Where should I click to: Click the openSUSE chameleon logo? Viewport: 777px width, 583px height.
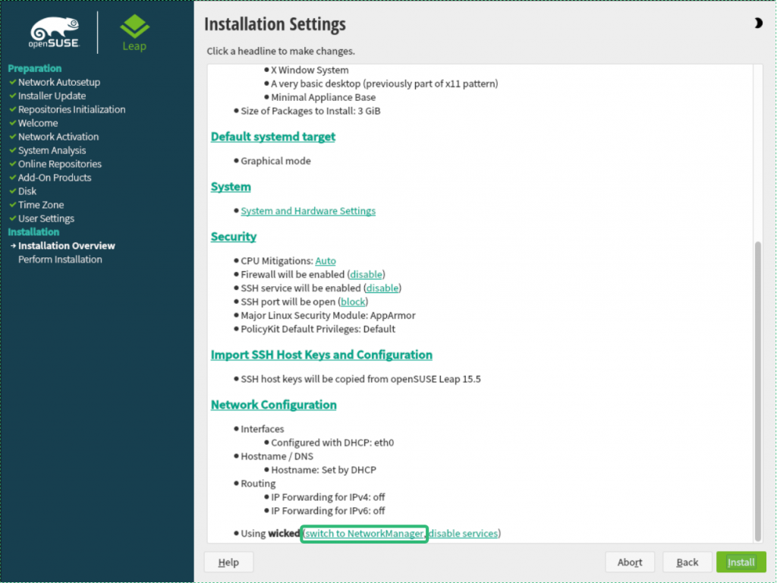[x=55, y=34]
